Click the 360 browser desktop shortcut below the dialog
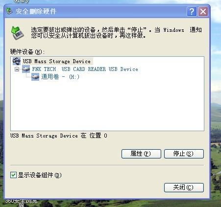The height and width of the screenshot is (207, 221). coord(21,203)
